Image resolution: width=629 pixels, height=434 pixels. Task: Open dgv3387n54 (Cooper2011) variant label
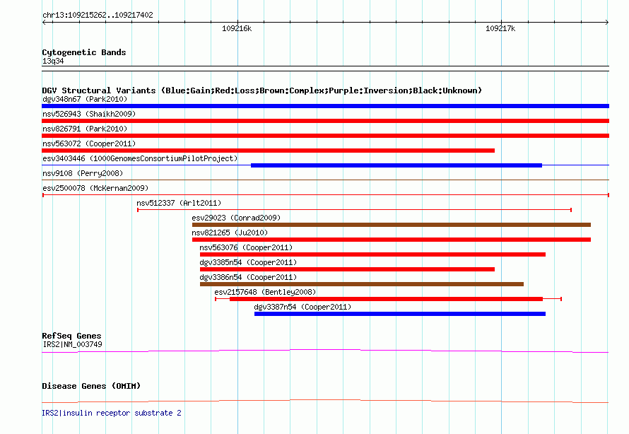point(302,307)
